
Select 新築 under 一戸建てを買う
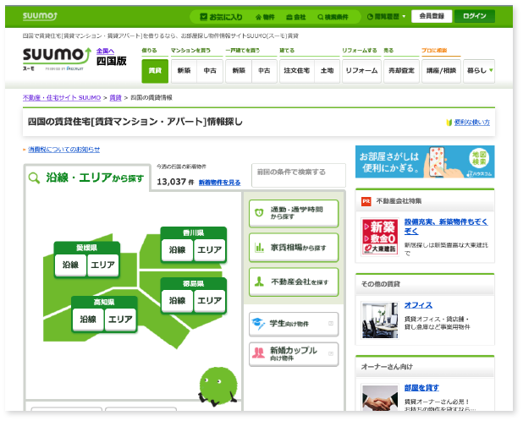[x=239, y=71]
